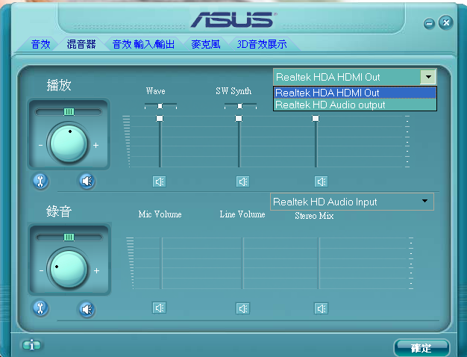Open the playback device dropdown arrow
The width and height of the screenshot is (467, 357).
click(428, 77)
